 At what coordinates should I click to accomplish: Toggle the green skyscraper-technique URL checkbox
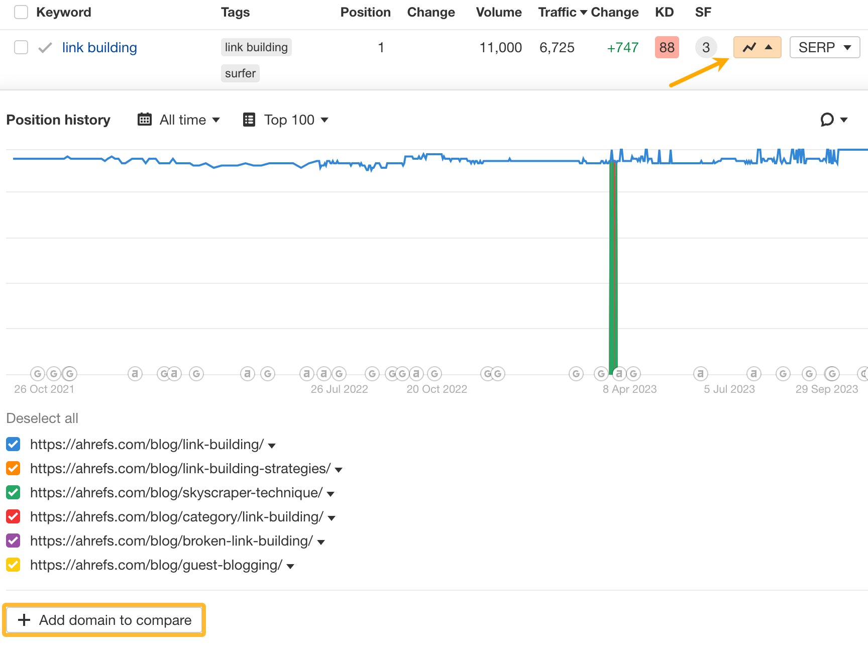(13, 492)
